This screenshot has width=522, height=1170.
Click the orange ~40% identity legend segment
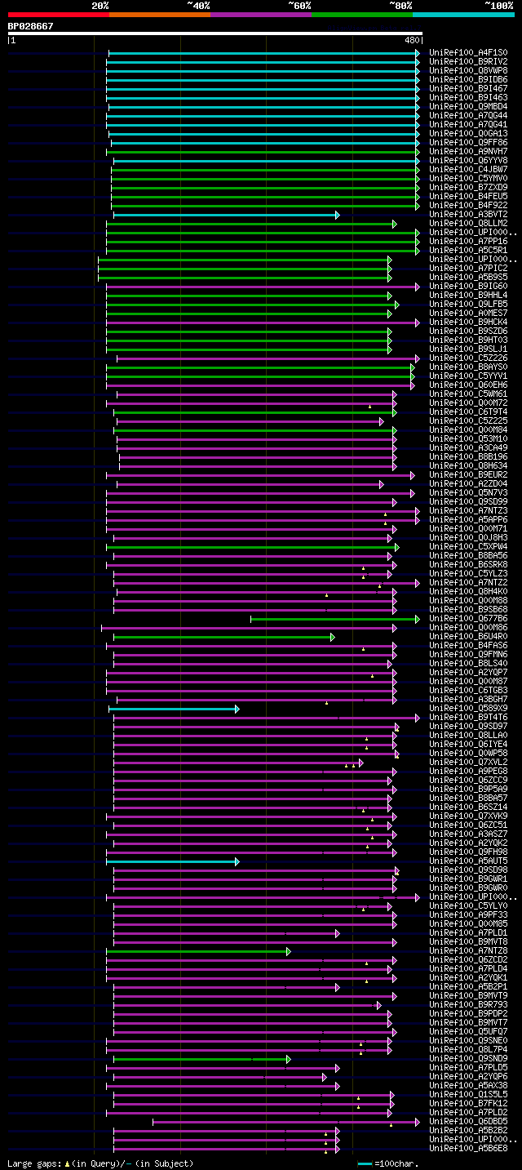pyautogui.click(x=159, y=14)
